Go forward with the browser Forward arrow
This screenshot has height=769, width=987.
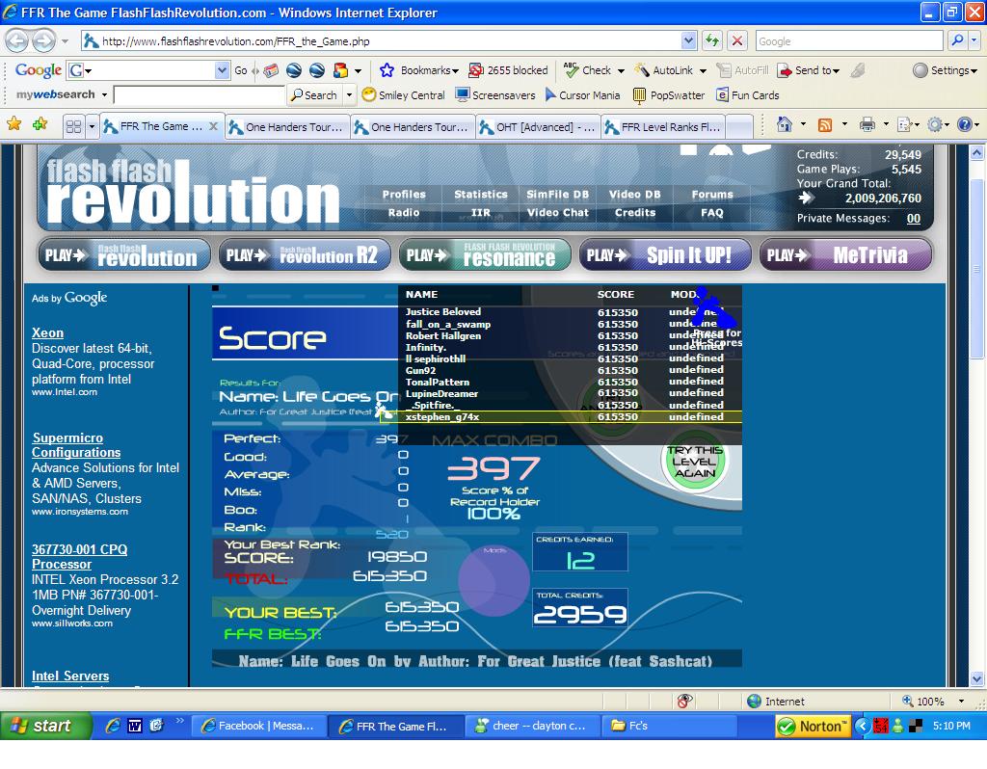43,41
